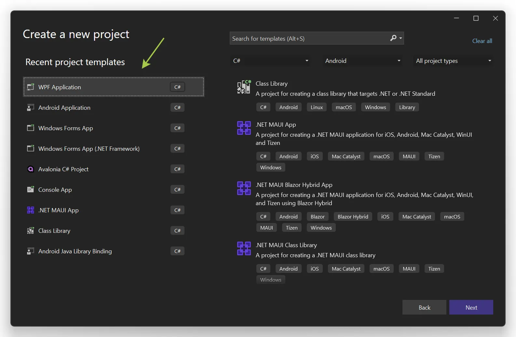The image size is (516, 337).
Task: Click the Class Library result icon
Action: click(x=244, y=87)
